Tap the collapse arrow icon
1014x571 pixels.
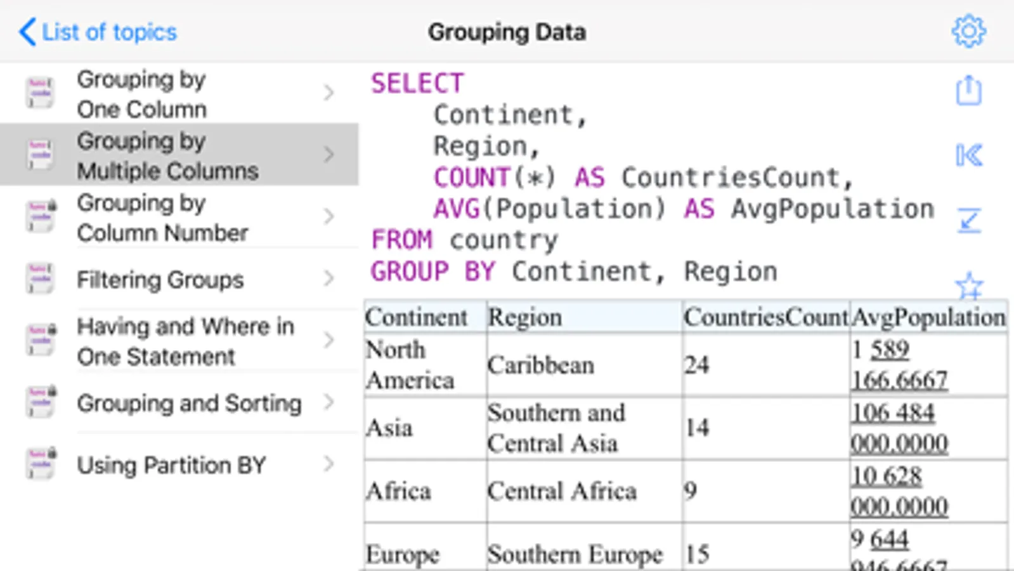(x=968, y=221)
